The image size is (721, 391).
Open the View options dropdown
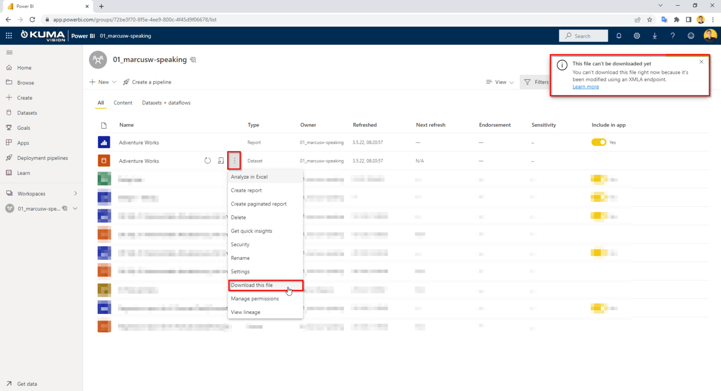click(x=499, y=82)
